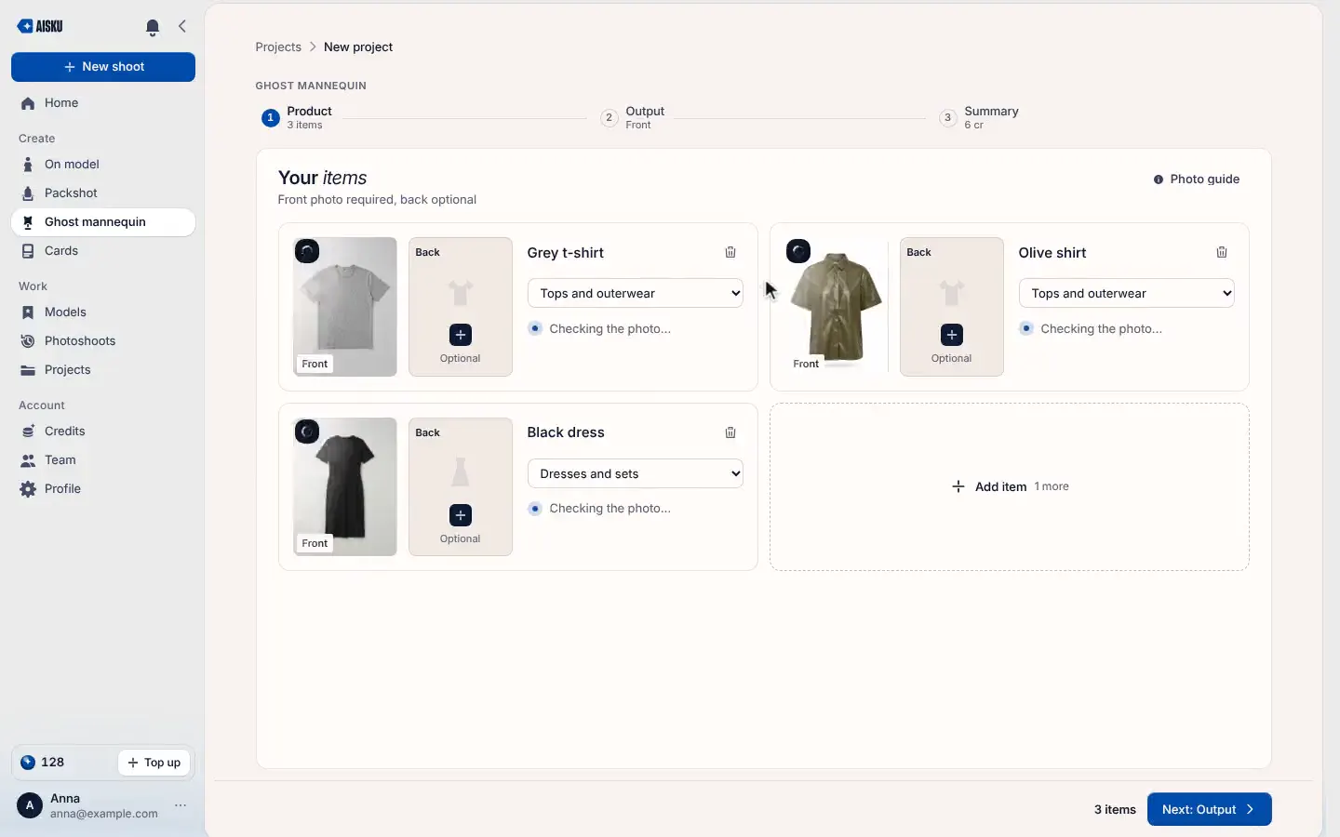Click Top up credits button
The image size is (1340, 837).
(154, 763)
